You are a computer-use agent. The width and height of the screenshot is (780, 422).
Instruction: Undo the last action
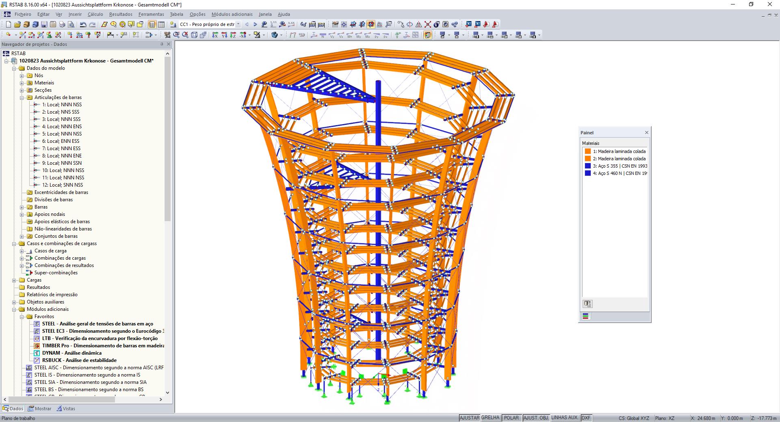coord(83,24)
